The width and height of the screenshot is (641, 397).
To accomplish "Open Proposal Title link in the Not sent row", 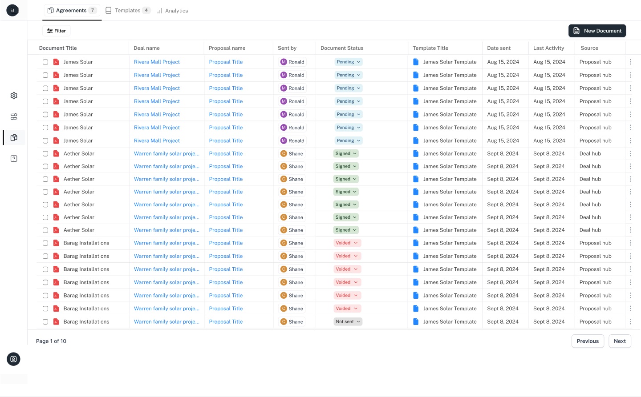I will pos(226,321).
